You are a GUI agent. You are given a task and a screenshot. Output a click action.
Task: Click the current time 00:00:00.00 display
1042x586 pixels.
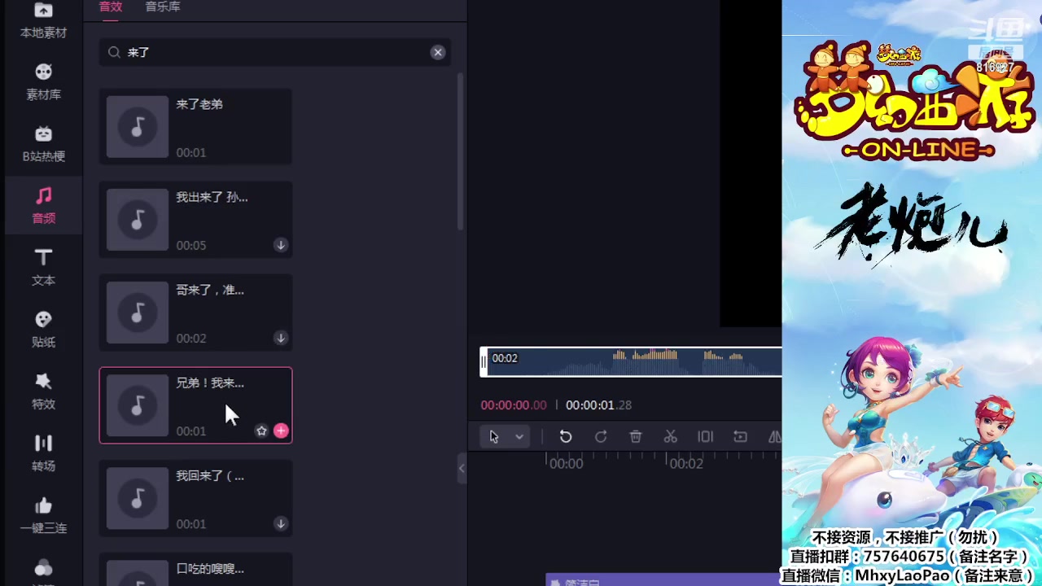coord(514,405)
